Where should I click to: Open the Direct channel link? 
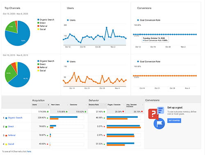pyautogui.click(x=11, y=127)
